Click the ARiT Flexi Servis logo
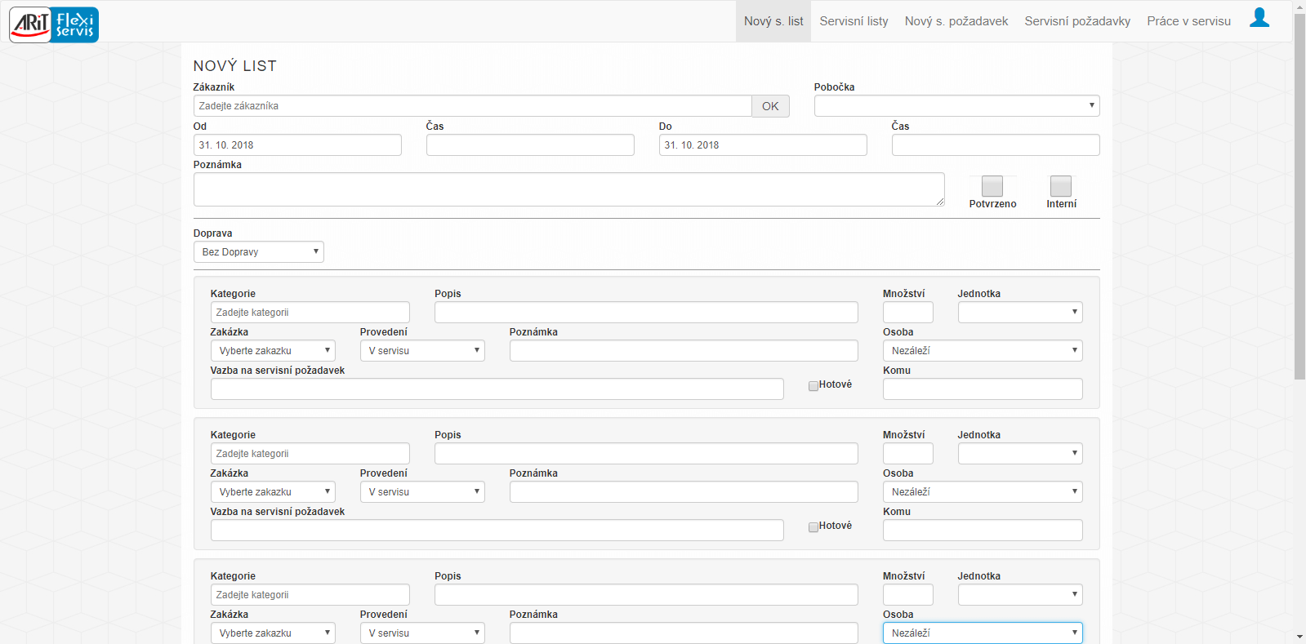This screenshot has height=644, width=1306. pos(54,24)
